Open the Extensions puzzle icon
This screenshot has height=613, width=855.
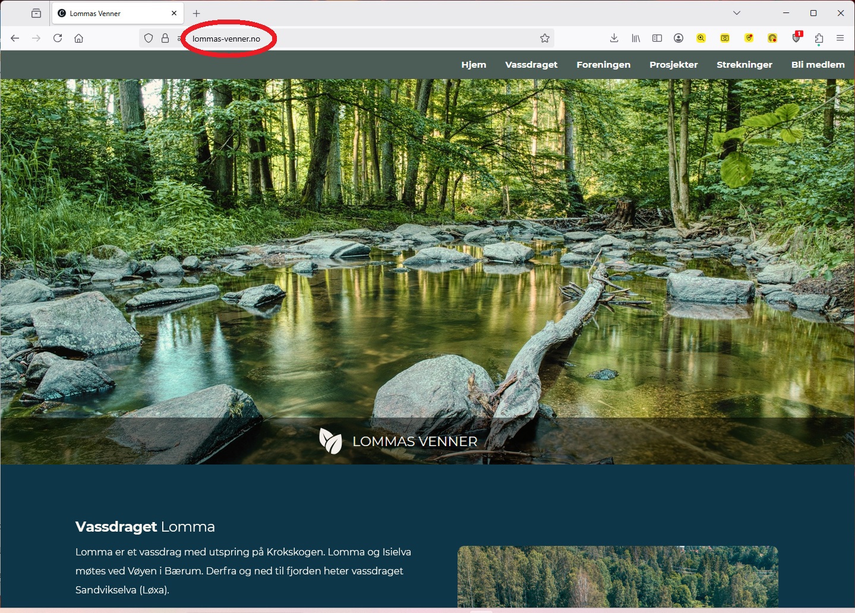pyautogui.click(x=819, y=39)
